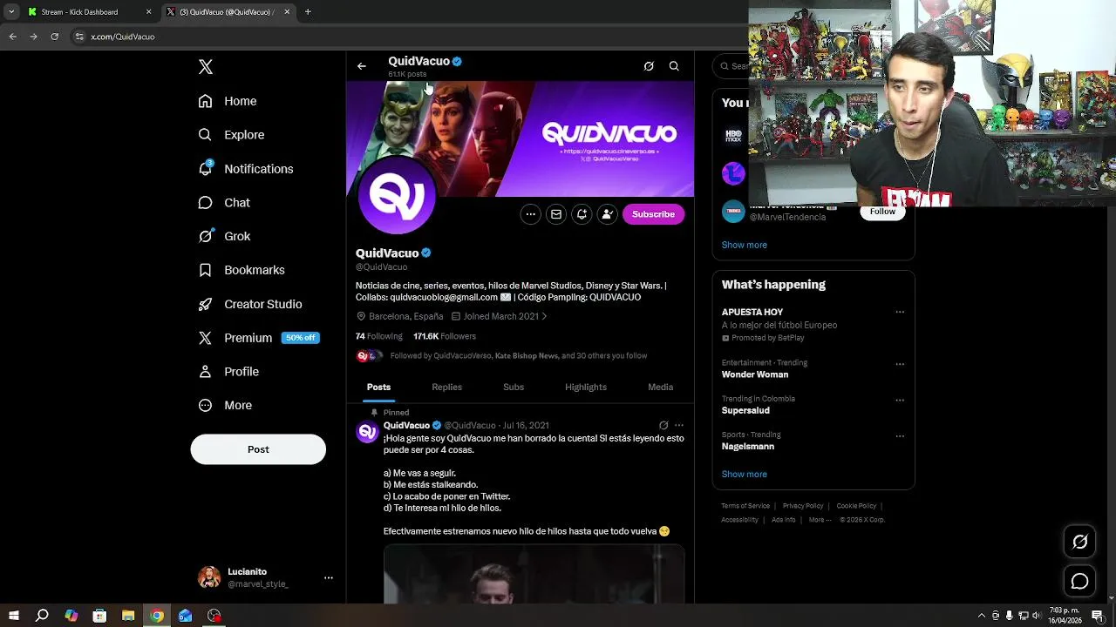The height and width of the screenshot is (627, 1116).
Task: Switch to the Subs tab
Action: 514,387
